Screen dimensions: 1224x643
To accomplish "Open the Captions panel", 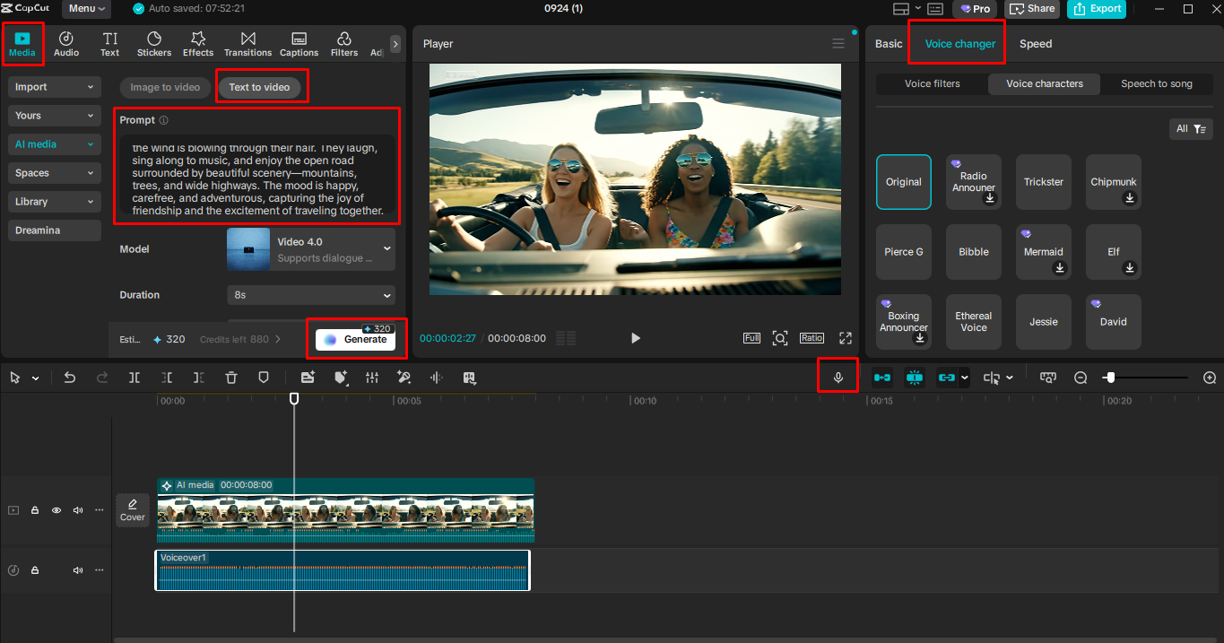I will click(x=299, y=42).
